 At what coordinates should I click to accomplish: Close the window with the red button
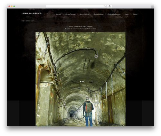pyautogui.click(x=9, y=6)
